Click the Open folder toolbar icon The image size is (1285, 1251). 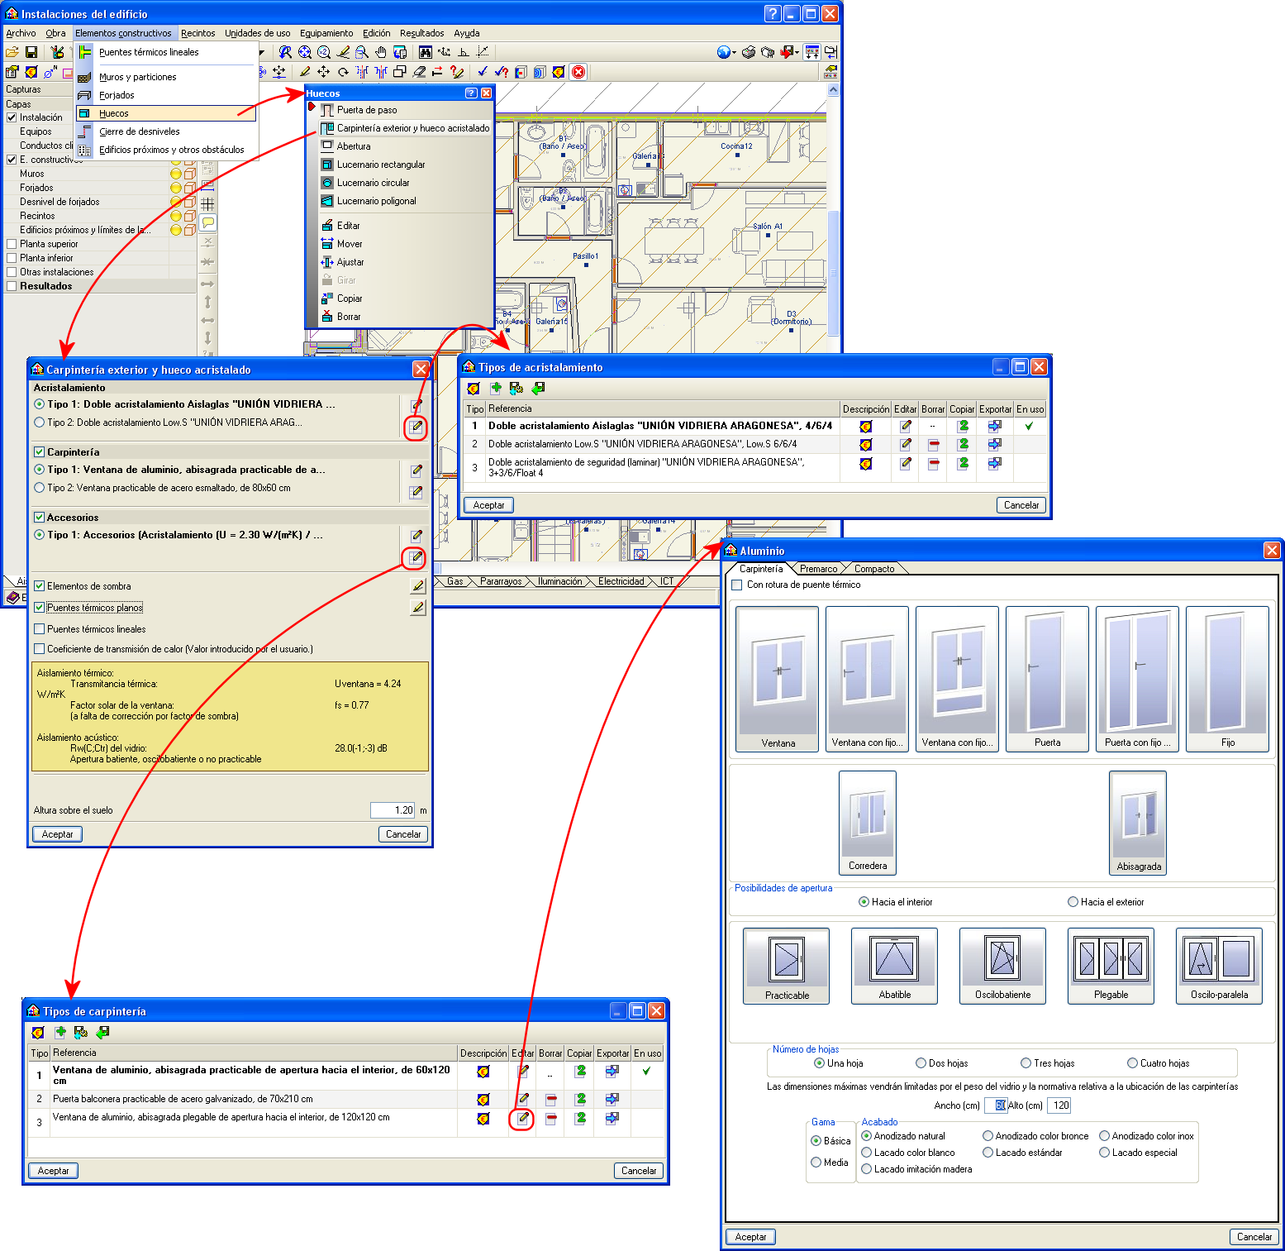pyautogui.click(x=12, y=52)
